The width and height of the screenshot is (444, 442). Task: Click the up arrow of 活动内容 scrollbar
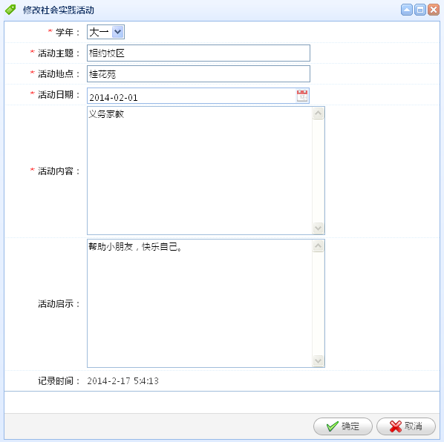(319, 113)
